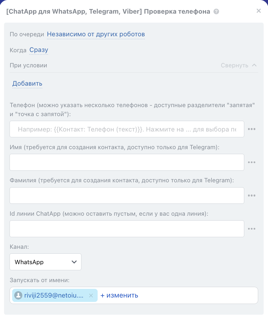Screen dimensions: 268x317
Task: Collapse the При условии section via chevron
Action: click(x=254, y=65)
